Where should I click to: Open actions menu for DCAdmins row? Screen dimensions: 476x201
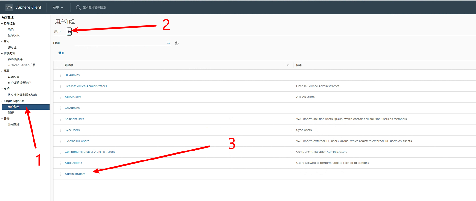coord(61,75)
